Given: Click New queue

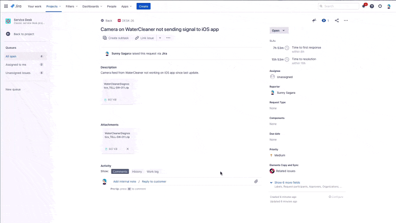Looking at the screenshot, I should (13, 89).
